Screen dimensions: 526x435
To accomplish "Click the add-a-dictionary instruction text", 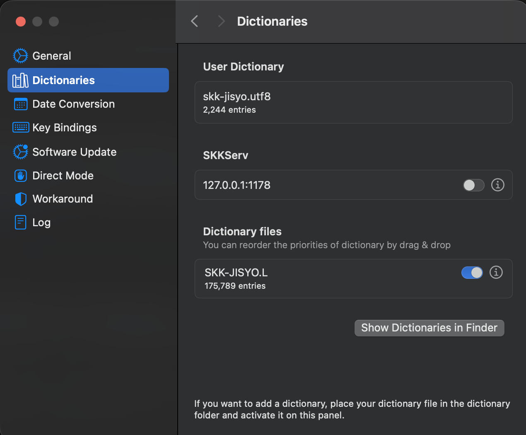I will coord(352,409).
